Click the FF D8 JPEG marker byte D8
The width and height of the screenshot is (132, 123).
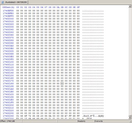click(x=74, y=116)
